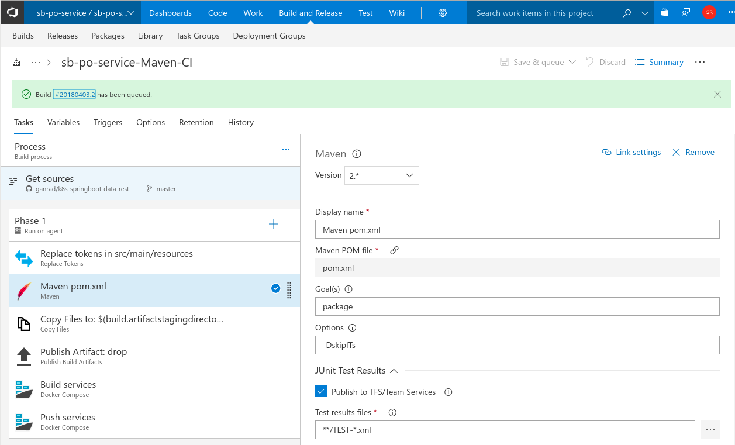The width and height of the screenshot is (735, 445).
Task: Dismiss the build queued notification
Action: [x=717, y=94]
